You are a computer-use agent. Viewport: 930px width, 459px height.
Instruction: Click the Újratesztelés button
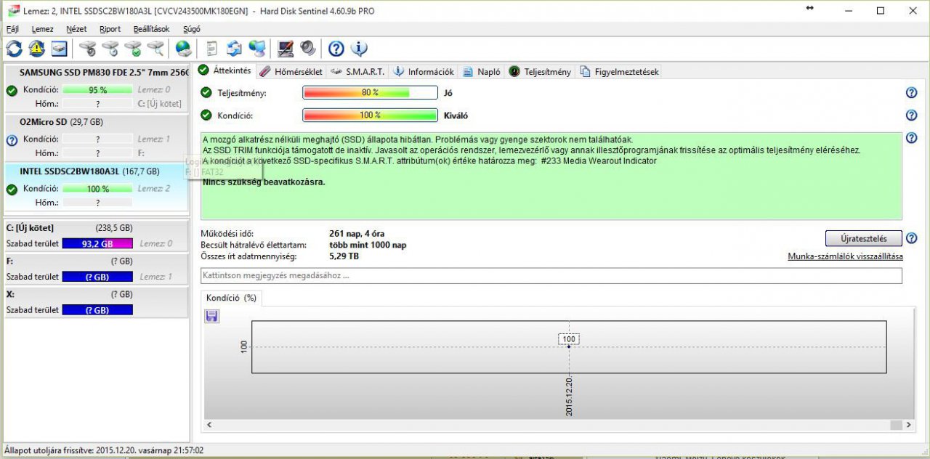(864, 238)
